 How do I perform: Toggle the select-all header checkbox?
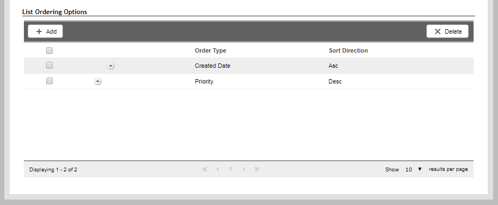49,50
